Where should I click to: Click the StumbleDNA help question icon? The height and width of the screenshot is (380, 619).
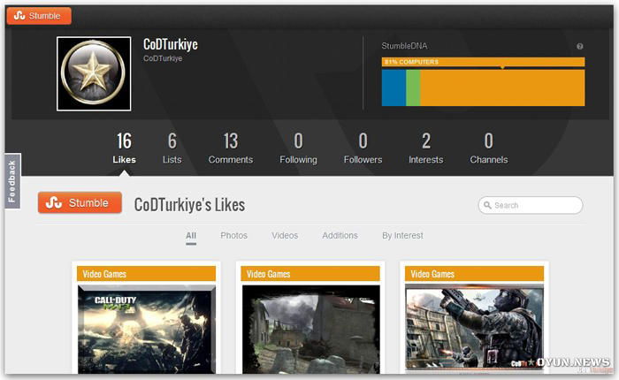click(x=579, y=46)
